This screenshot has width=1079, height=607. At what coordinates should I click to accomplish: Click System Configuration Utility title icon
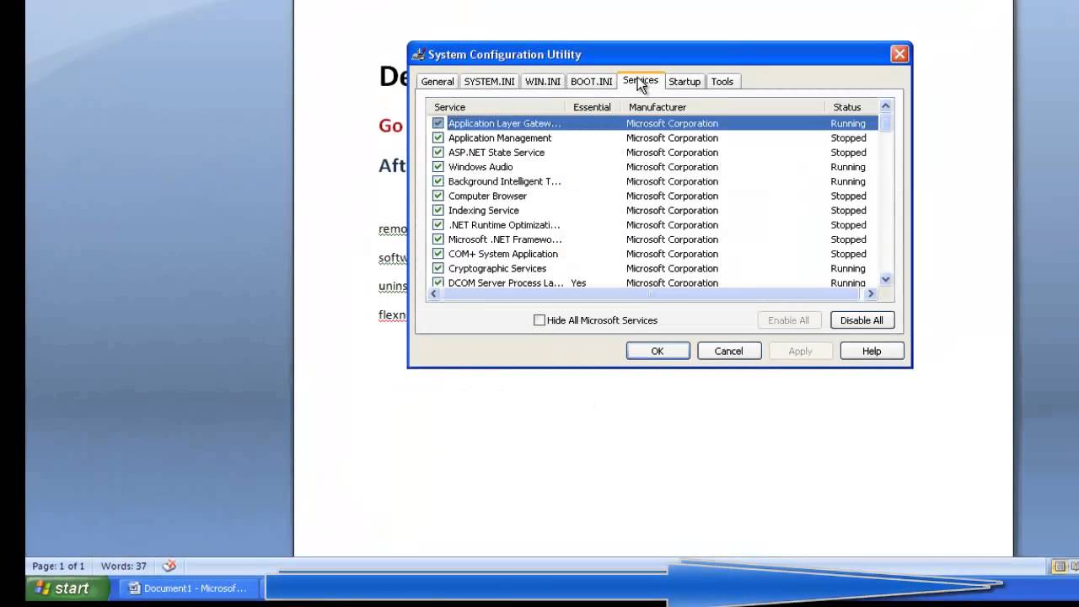click(418, 55)
